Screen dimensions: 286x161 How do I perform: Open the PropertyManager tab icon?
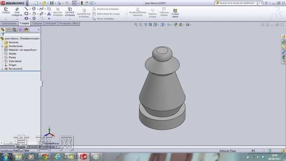9,30
